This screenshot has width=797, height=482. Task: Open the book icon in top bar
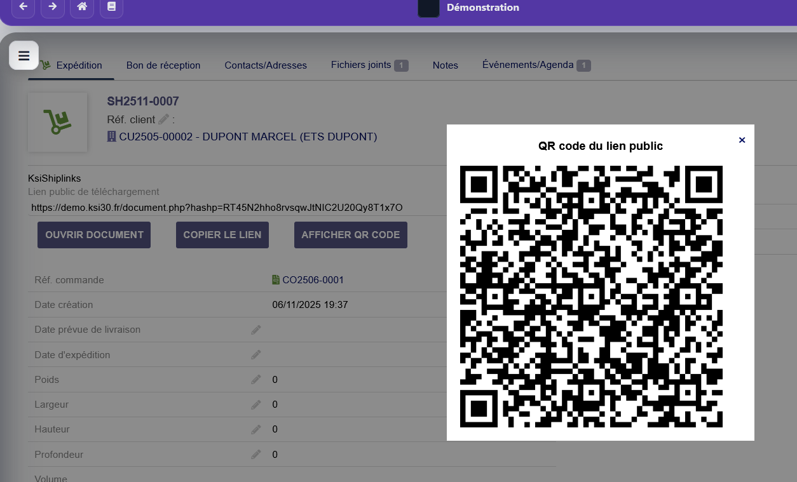(112, 7)
